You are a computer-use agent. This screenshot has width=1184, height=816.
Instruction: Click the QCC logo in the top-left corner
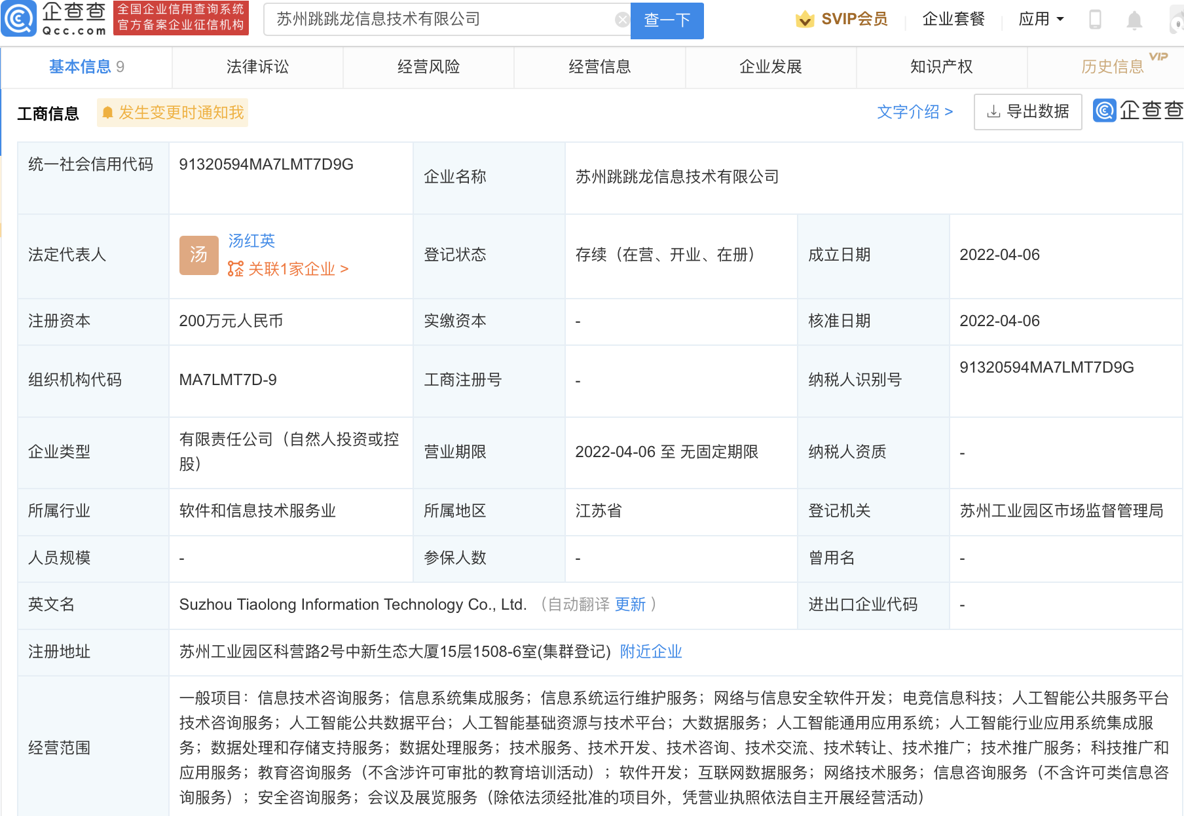point(20,20)
